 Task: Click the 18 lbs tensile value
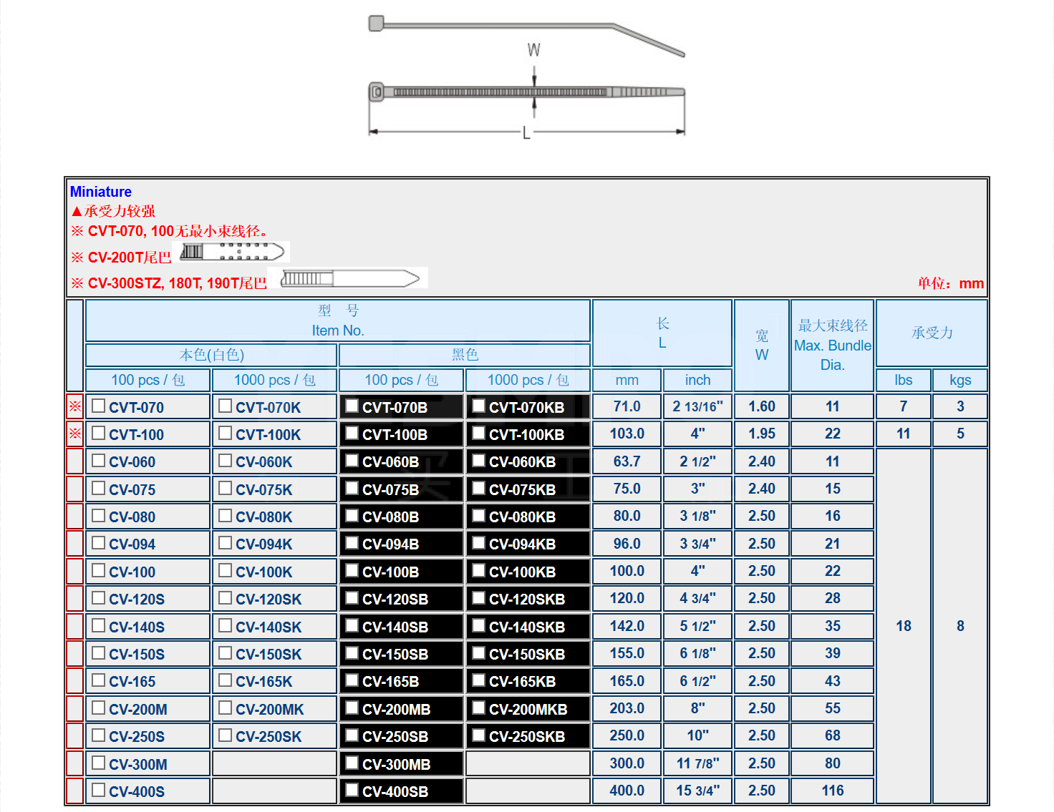904,626
